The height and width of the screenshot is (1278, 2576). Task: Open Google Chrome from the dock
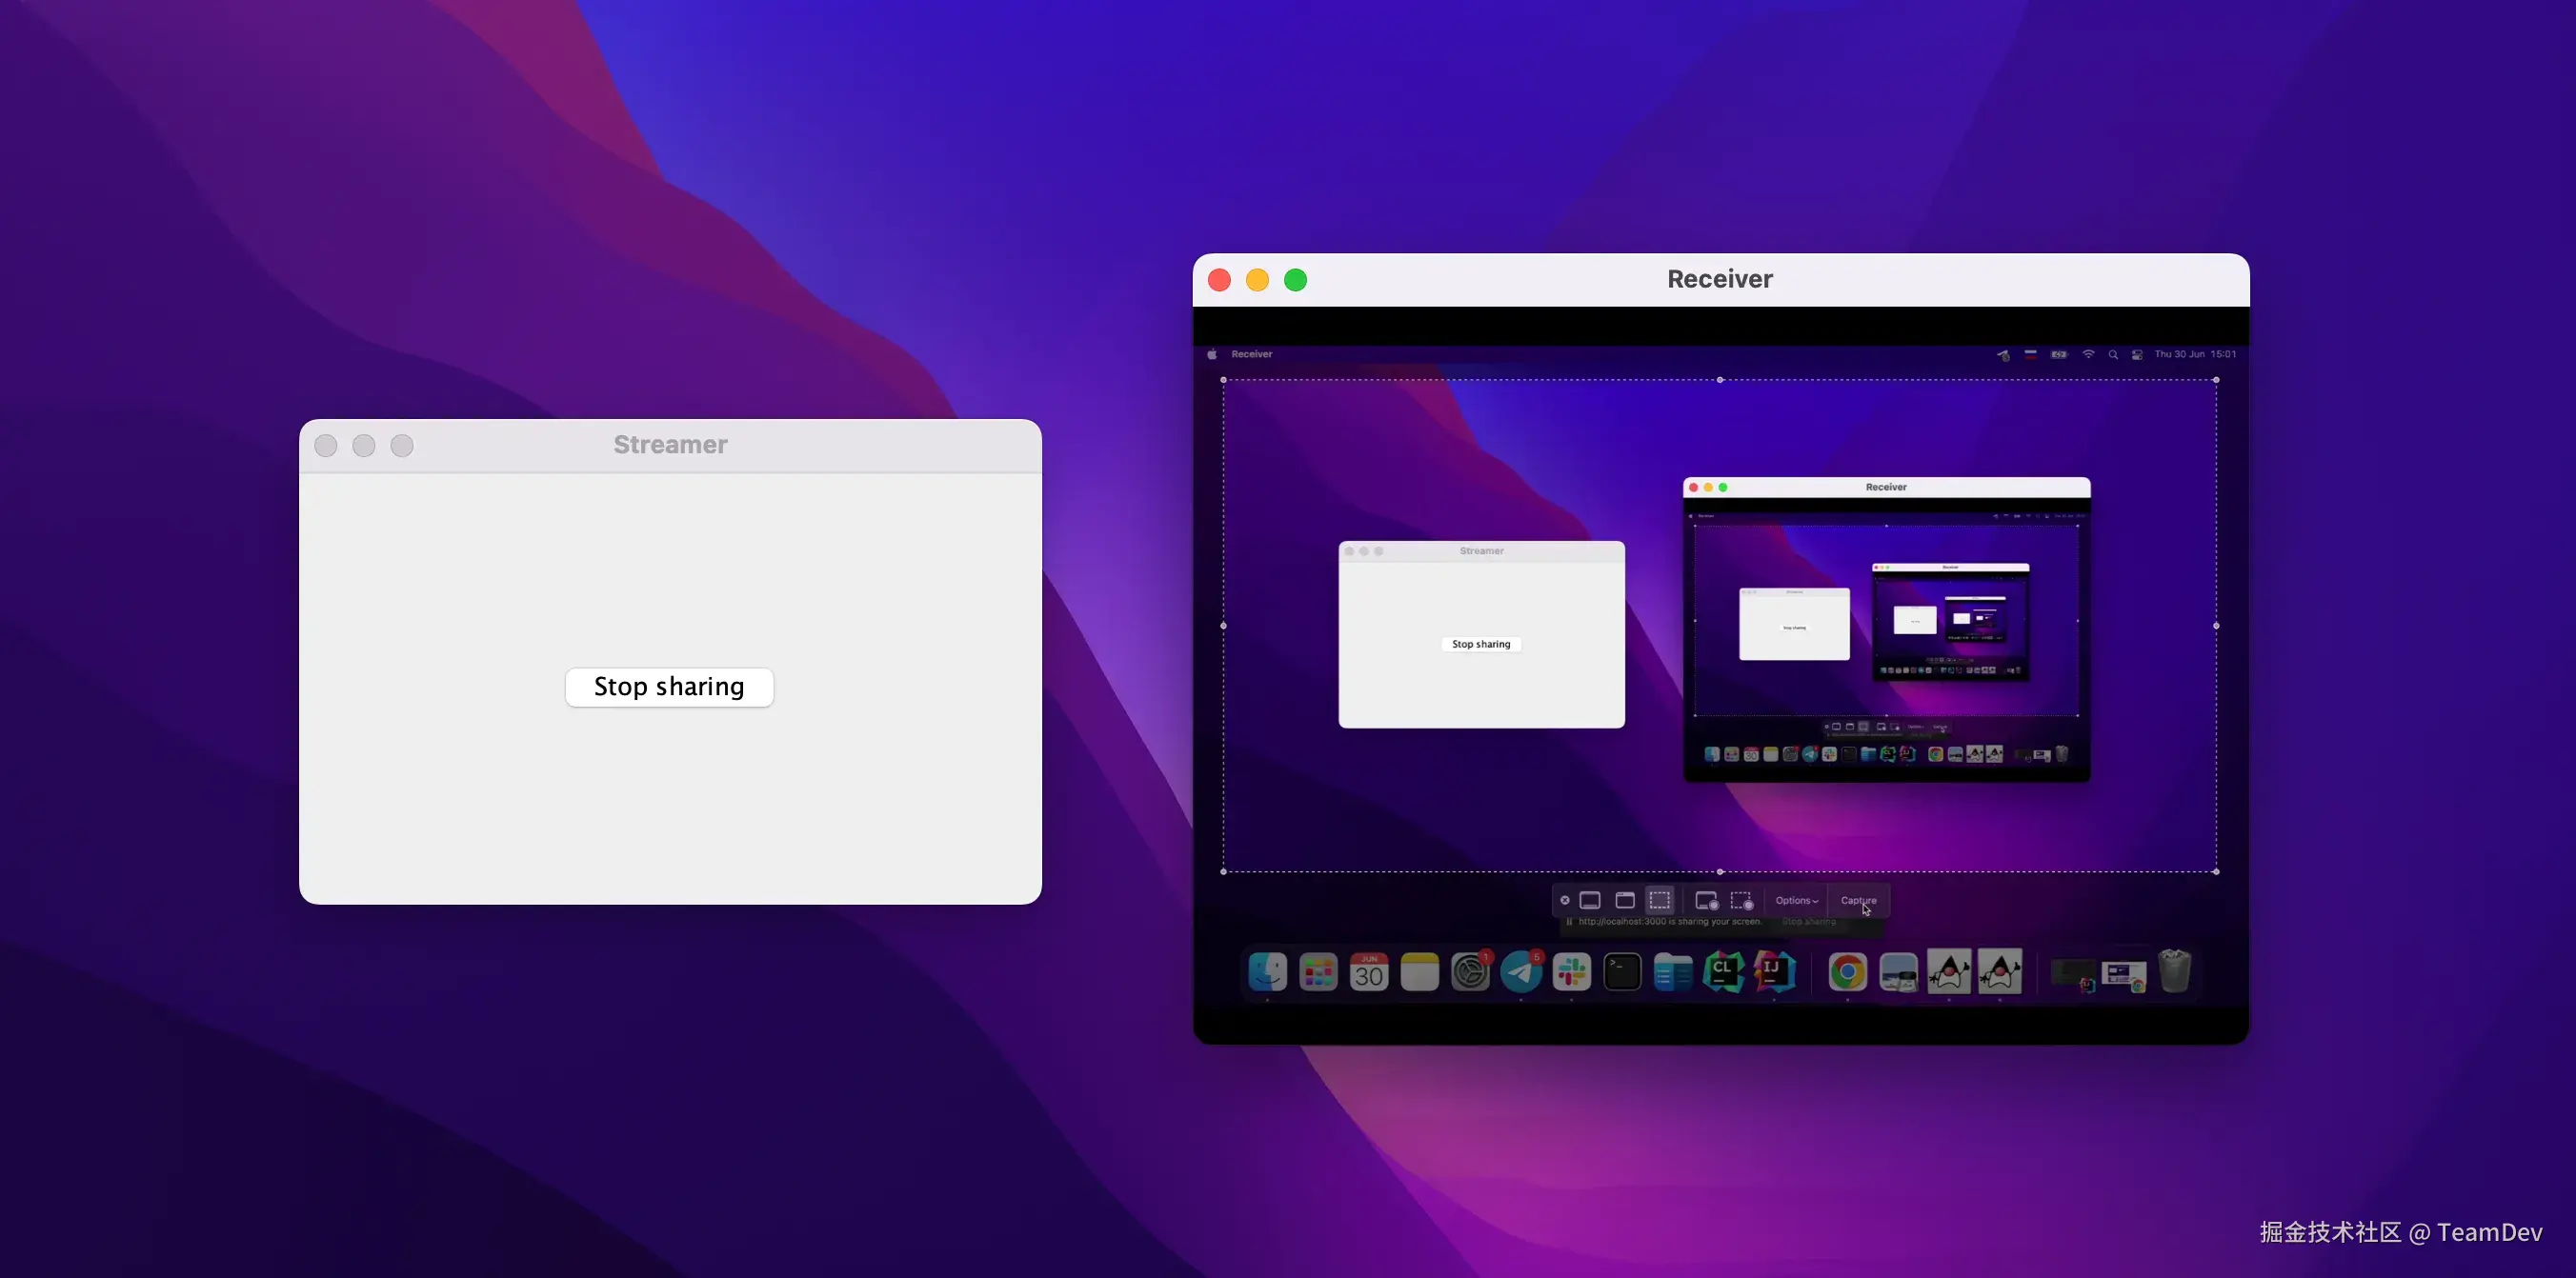(x=1847, y=972)
